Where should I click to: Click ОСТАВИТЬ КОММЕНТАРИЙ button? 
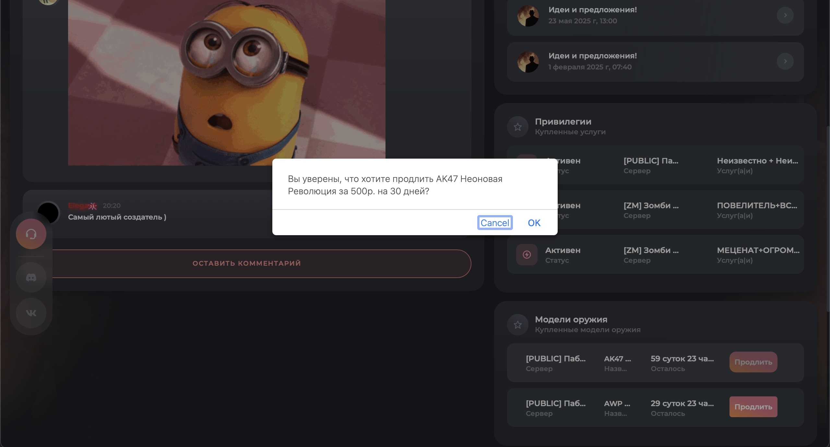pos(247,263)
